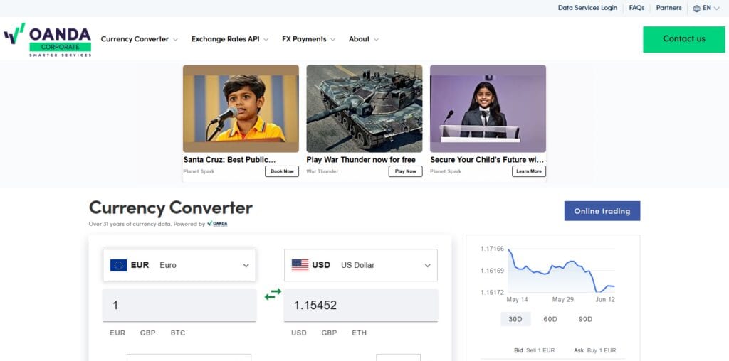Open the FAQs link
The width and height of the screenshot is (729, 361).
pos(636,8)
